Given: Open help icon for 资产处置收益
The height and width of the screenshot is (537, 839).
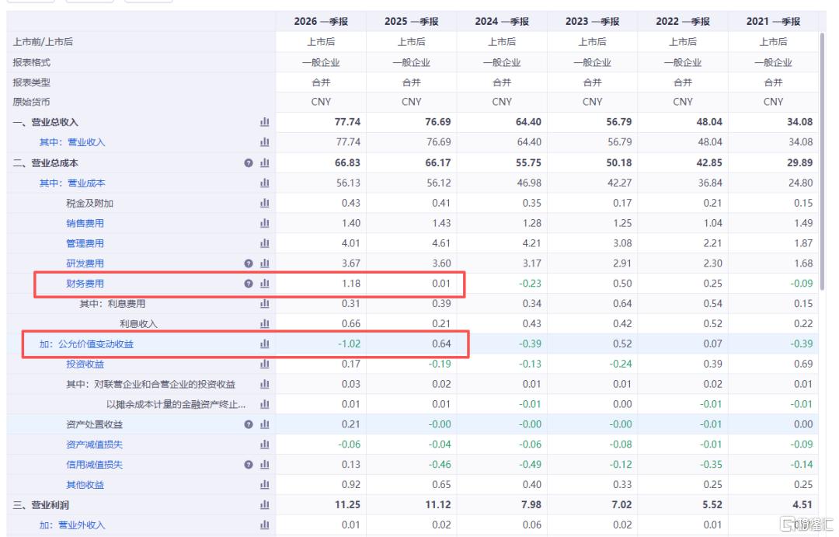Looking at the screenshot, I should 249,424.
